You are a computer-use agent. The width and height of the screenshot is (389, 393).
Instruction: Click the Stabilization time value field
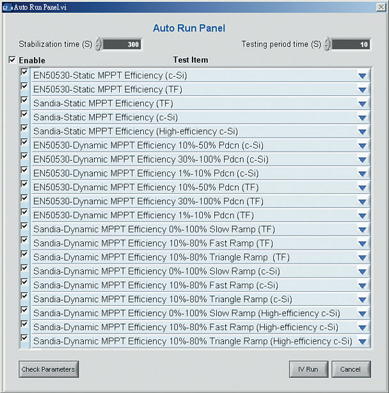tap(122, 44)
